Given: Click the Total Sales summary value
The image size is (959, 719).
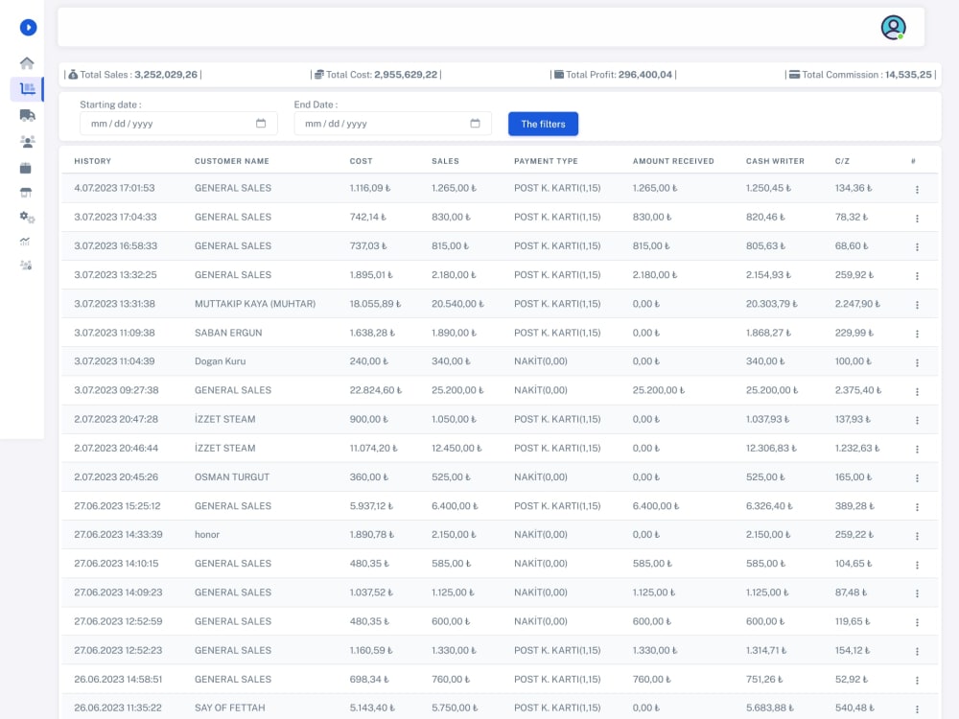Looking at the screenshot, I should click(166, 75).
